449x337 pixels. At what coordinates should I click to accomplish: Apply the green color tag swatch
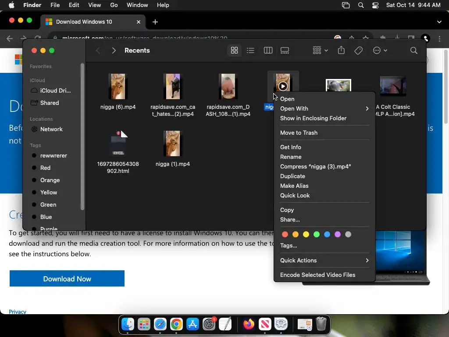click(317, 234)
